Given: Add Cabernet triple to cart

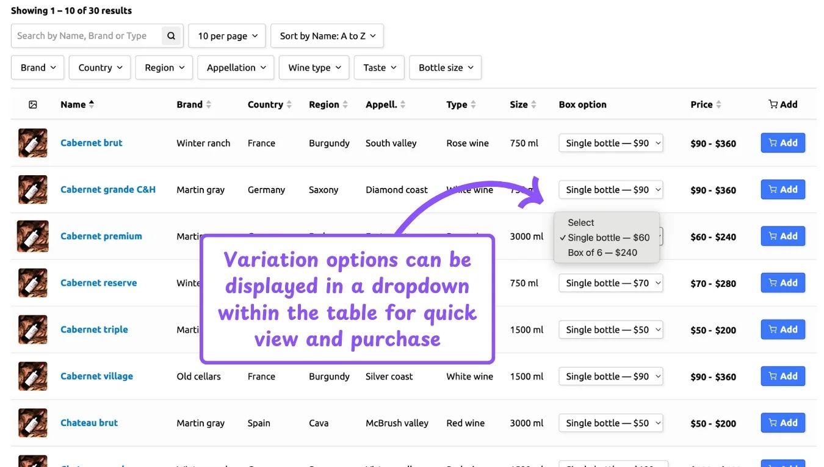Looking at the screenshot, I should pyautogui.click(x=783, y=330).
